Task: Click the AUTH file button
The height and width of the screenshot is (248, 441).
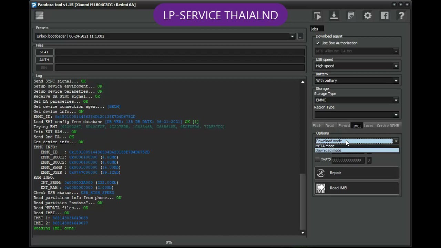Action: point(44,60)
